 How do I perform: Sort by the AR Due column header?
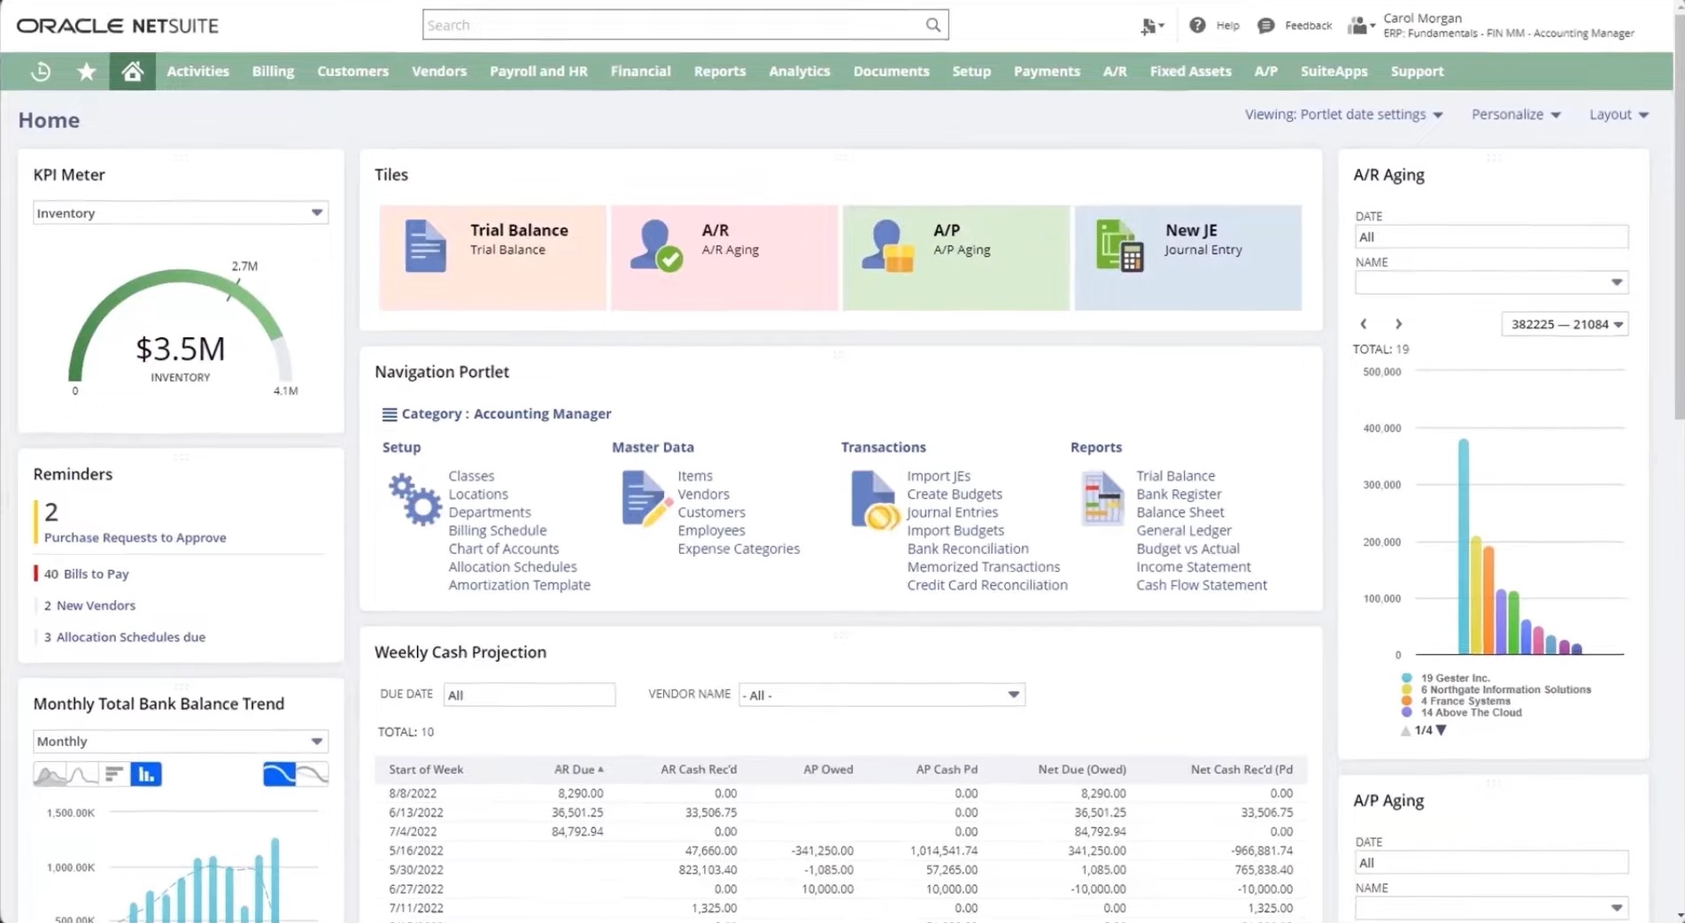(578, 769)
